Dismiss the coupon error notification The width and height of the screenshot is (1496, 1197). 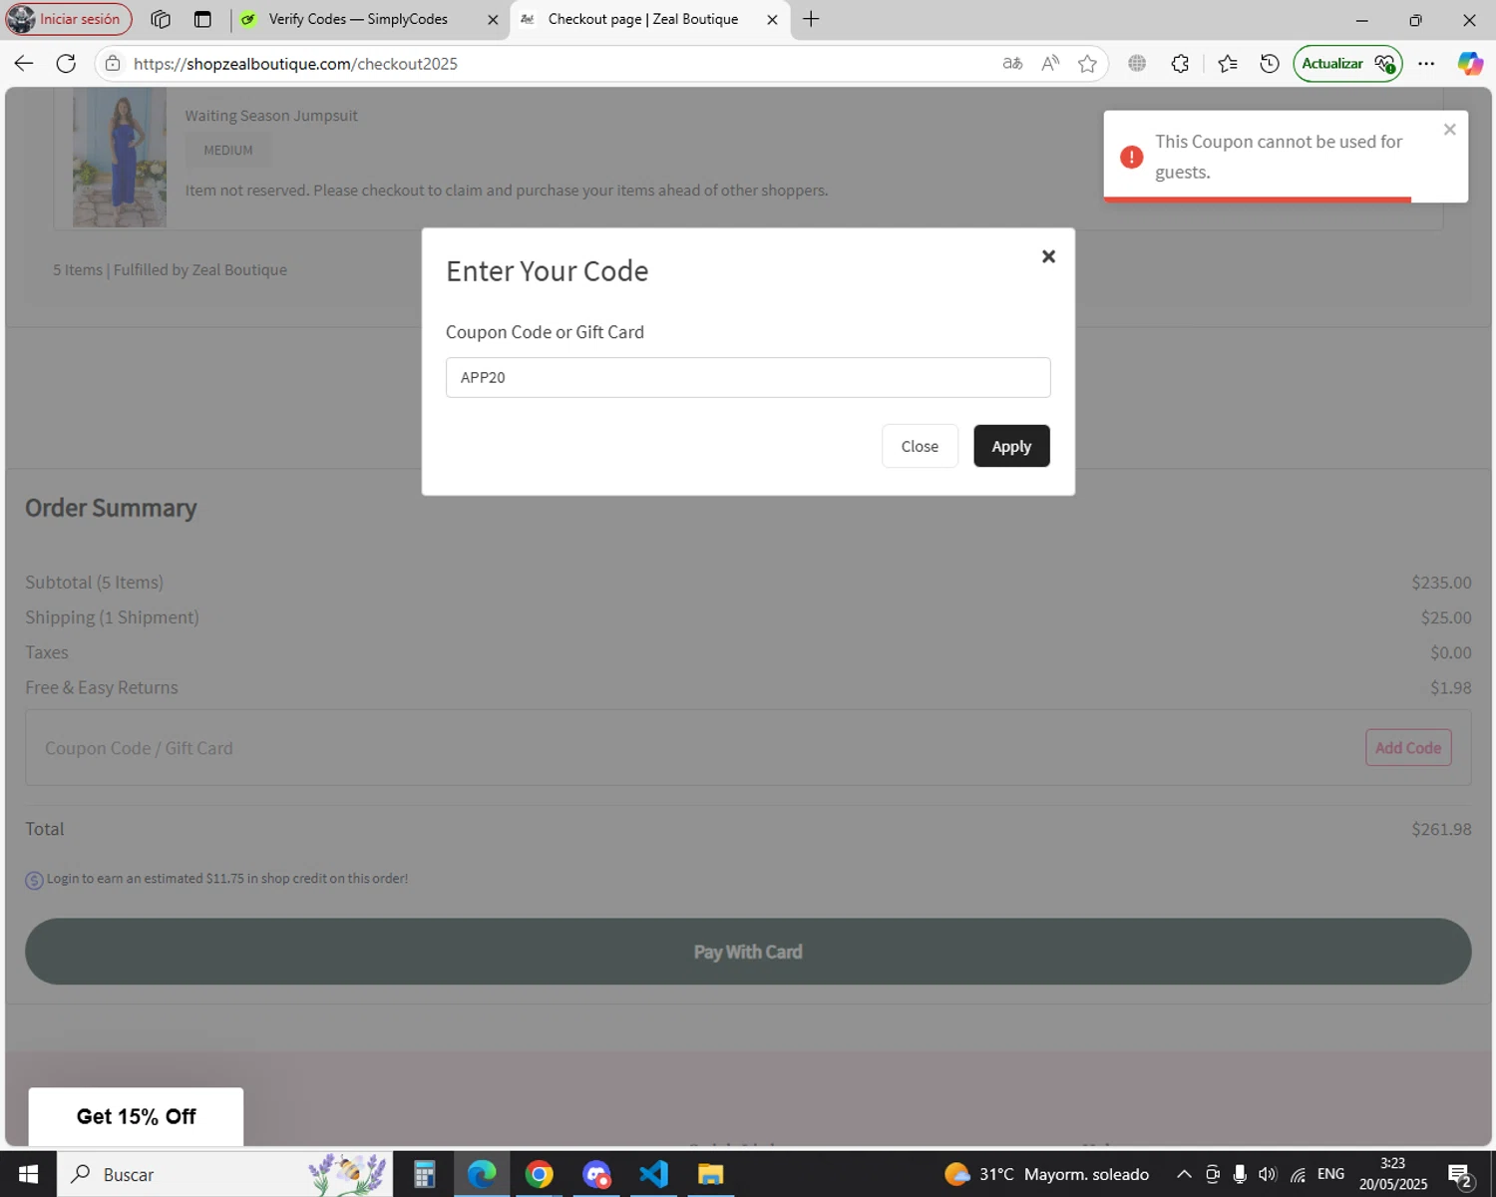click(1450, 130)
